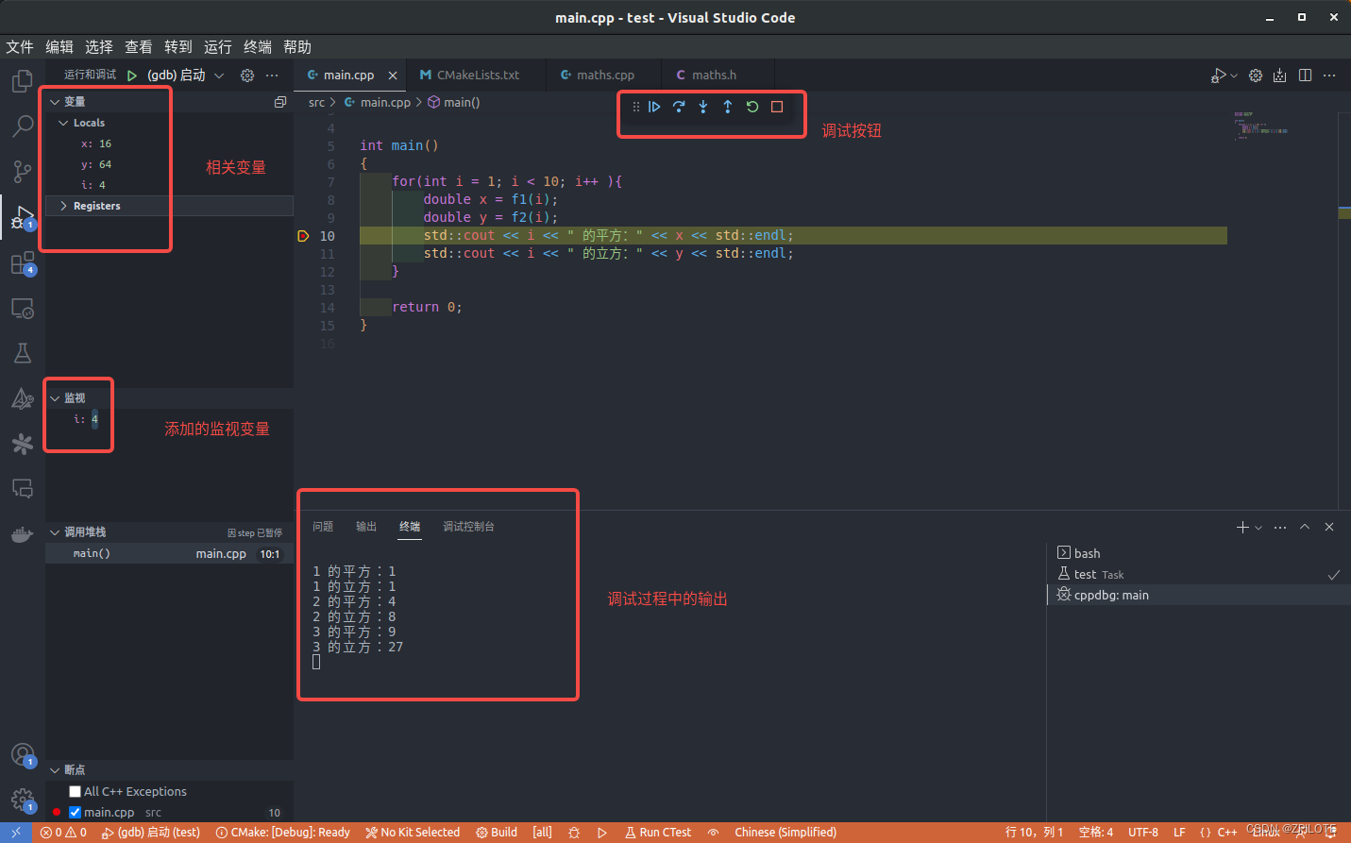Uncheck main.cpp breakpoint checkbox
The height and width of the screenshot is (843, 1351).
point(76,812)
